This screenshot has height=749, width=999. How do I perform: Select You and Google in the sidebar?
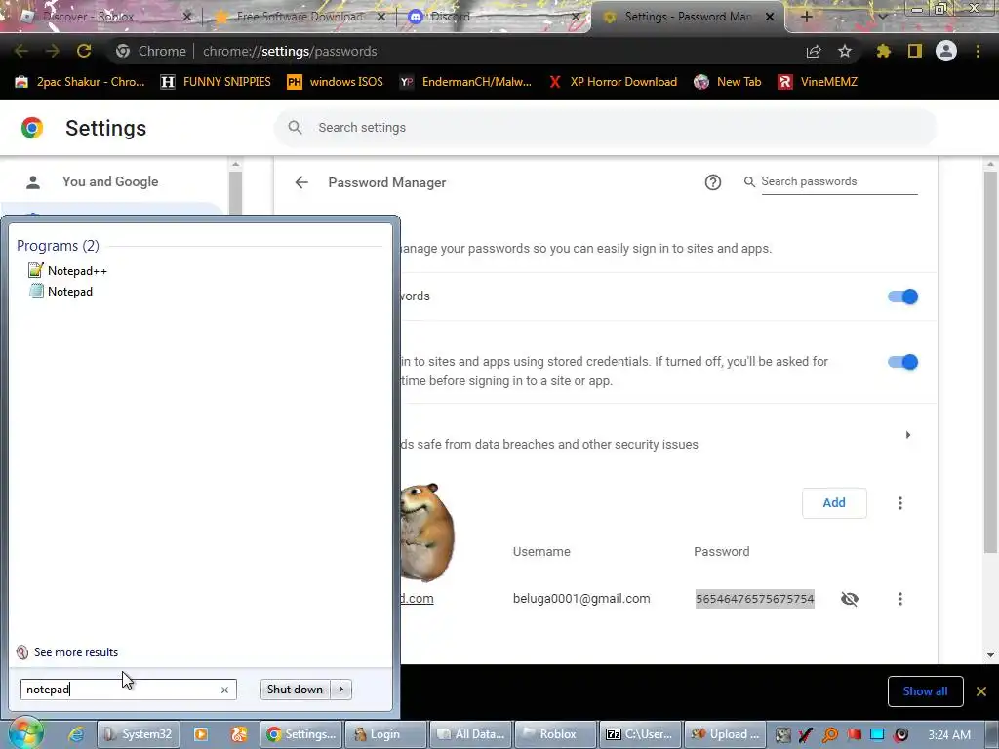click(x=110, y=181)
